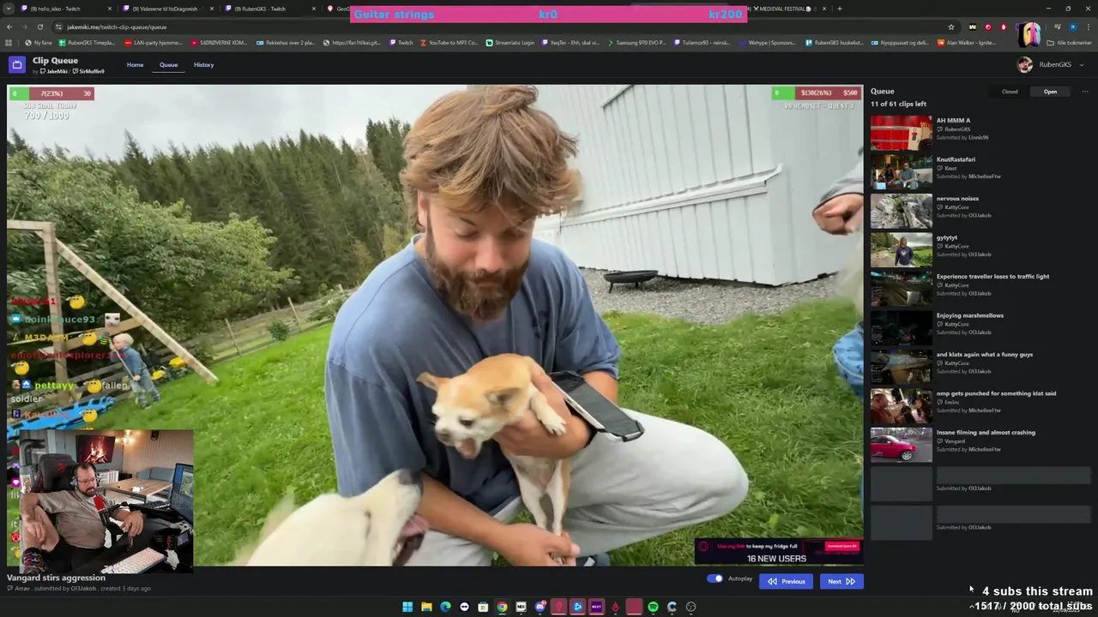Click the browser back arrow
The height and width of the screenshot is (617, 1098).
(9, 27)
